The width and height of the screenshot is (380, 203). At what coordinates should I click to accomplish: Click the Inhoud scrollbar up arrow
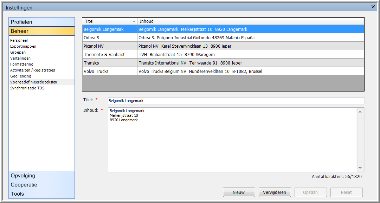[360, 111]
